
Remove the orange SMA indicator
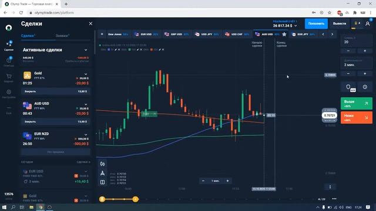pyautogui.click(x=163, y=49)
